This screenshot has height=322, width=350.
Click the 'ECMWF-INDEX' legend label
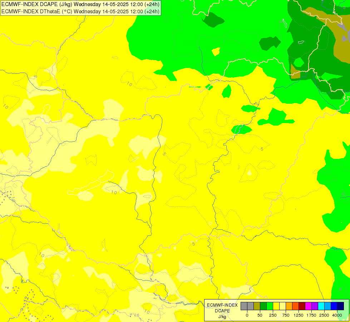(222, 305)
